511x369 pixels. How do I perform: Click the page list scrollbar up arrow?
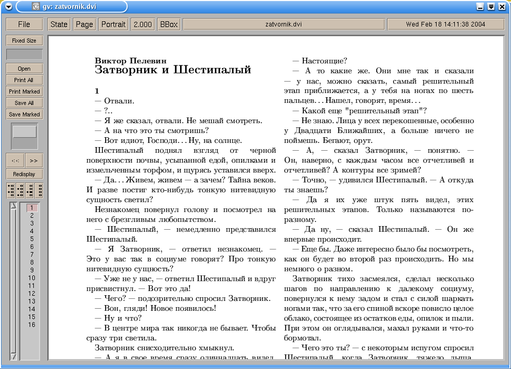(13, 206)
